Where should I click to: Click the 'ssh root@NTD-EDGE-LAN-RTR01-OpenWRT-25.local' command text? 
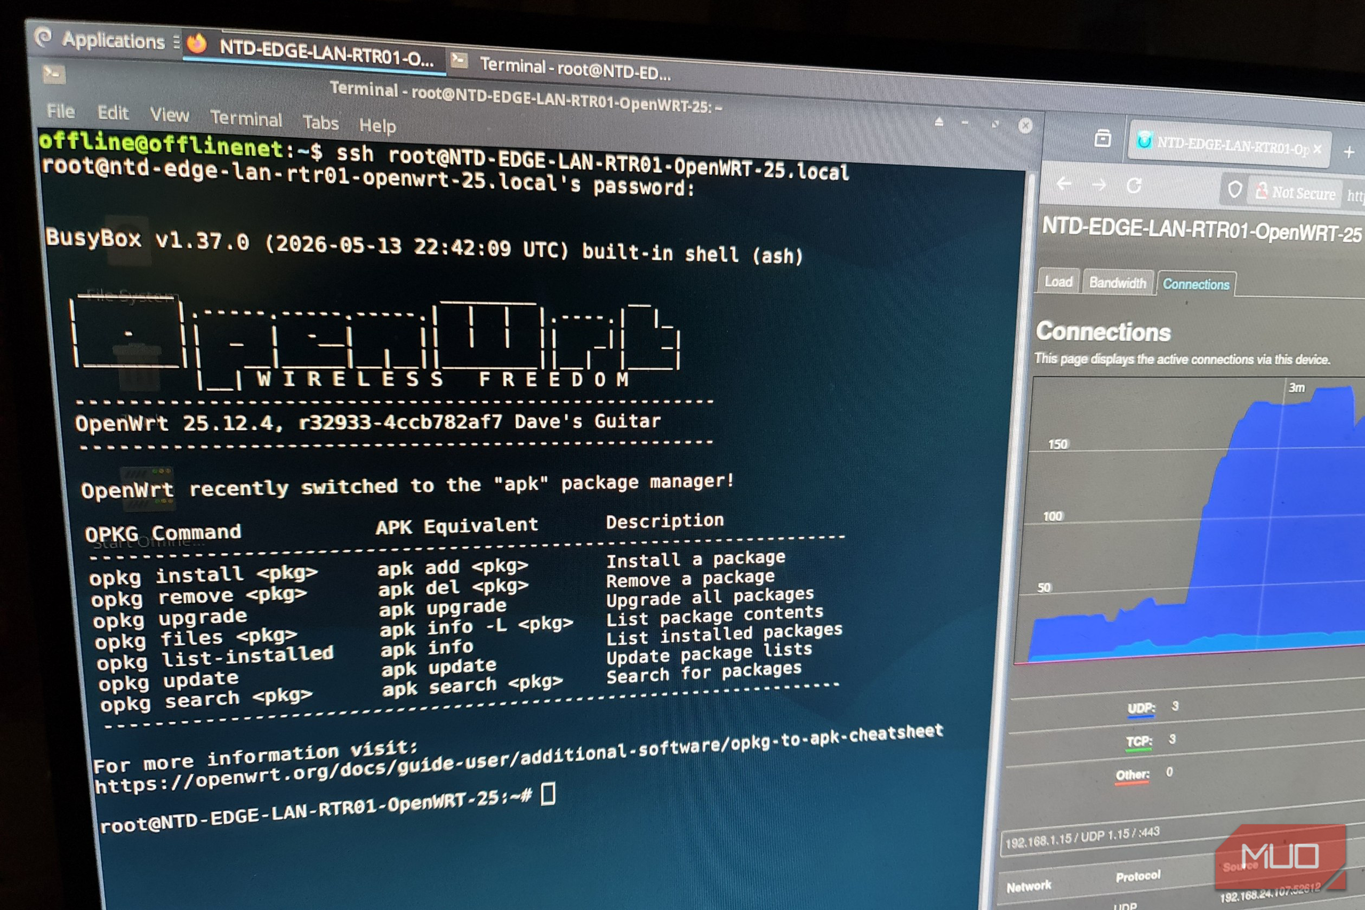pos(593,163)
